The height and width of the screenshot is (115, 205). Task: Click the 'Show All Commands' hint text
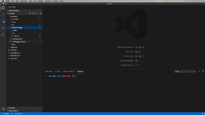125,47
